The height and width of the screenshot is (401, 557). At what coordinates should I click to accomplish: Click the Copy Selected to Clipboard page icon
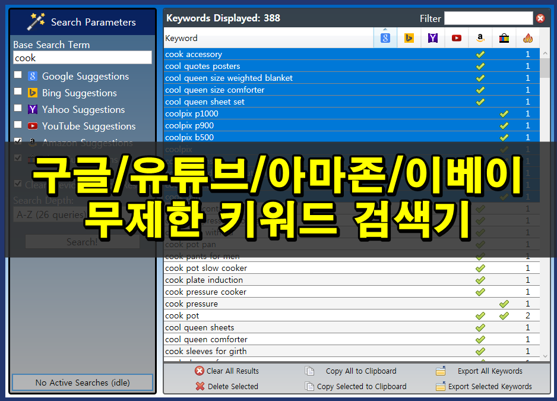309,386
